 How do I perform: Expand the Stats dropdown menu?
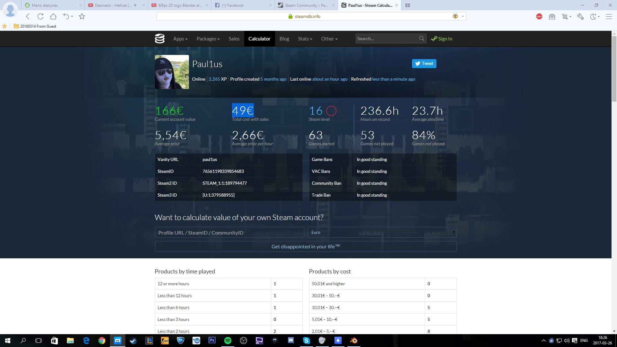click(305, 39)
